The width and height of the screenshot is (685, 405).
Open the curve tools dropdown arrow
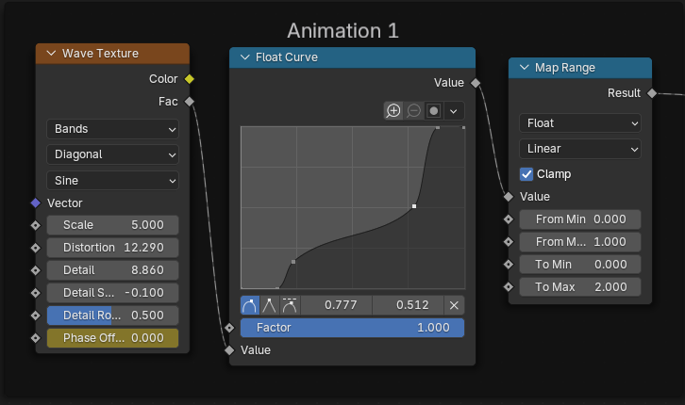[454, 110]
